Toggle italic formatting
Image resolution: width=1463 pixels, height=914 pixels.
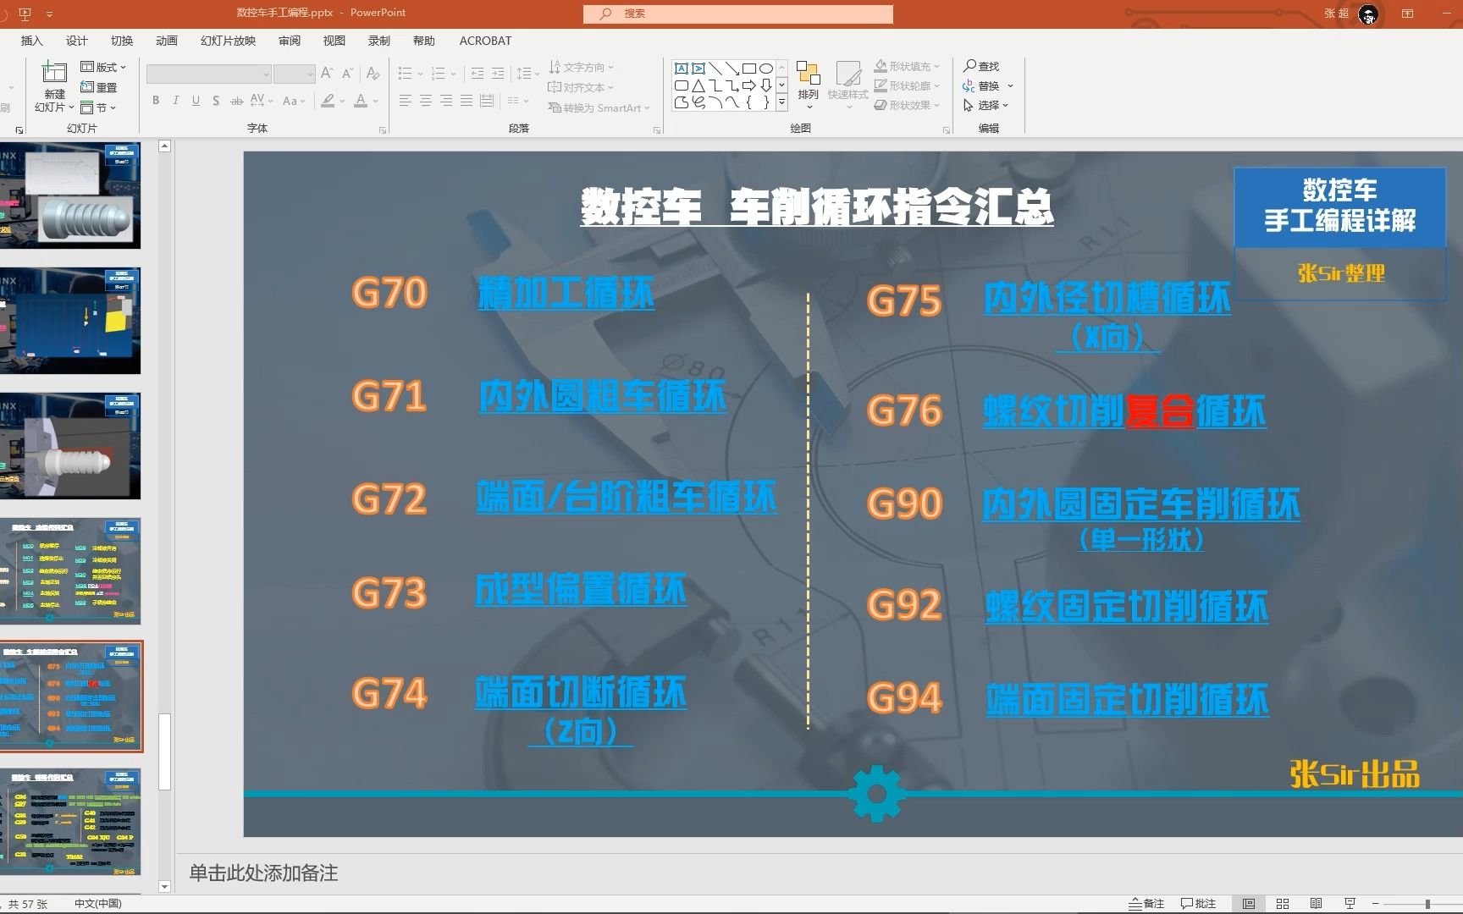(175, 100)
